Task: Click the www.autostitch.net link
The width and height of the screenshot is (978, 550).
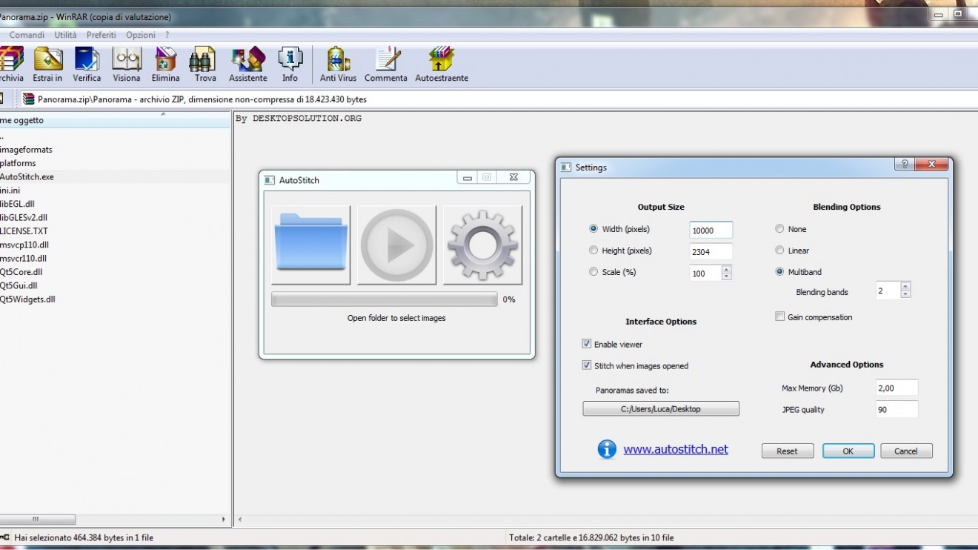Action: [x=675, y=449]
